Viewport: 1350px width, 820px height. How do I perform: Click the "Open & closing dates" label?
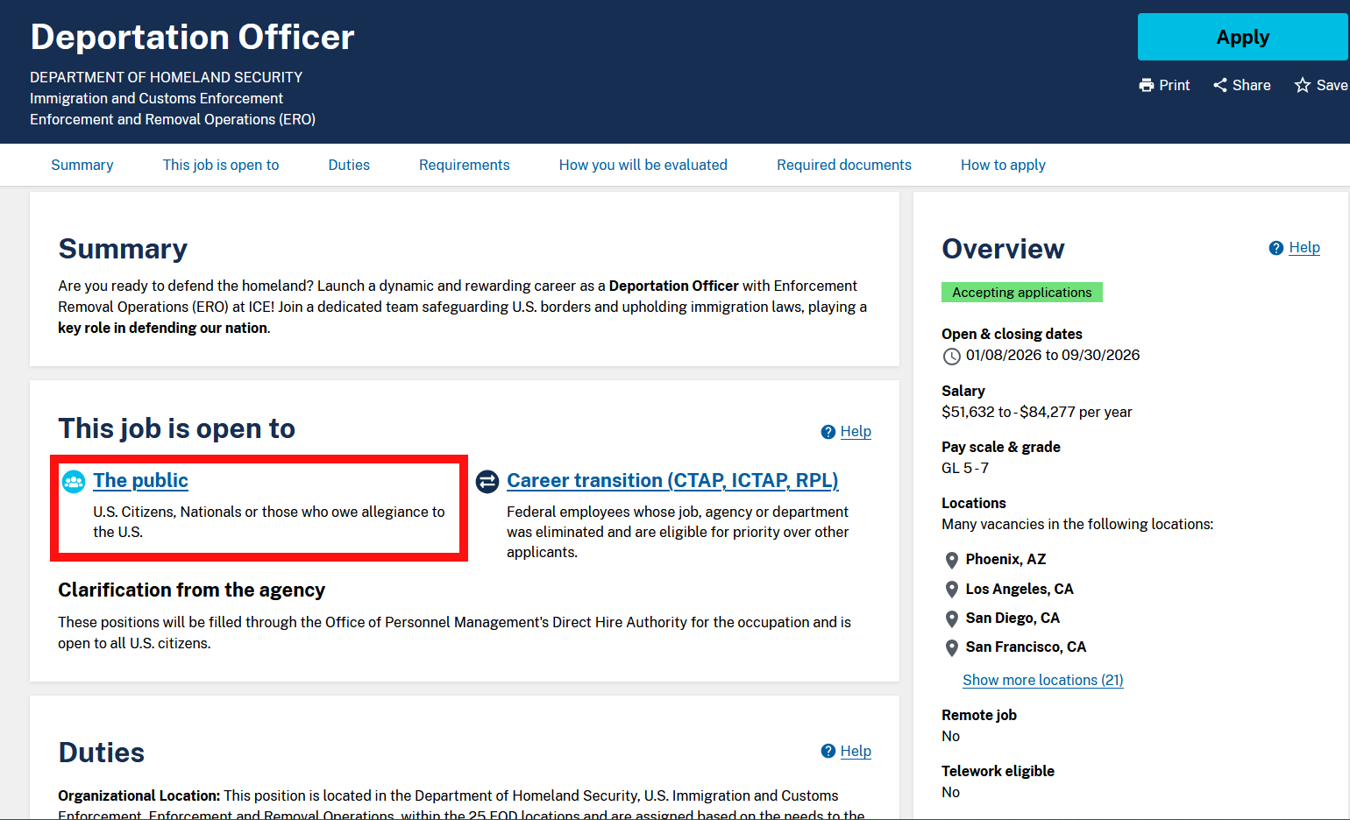point(1012,334)
